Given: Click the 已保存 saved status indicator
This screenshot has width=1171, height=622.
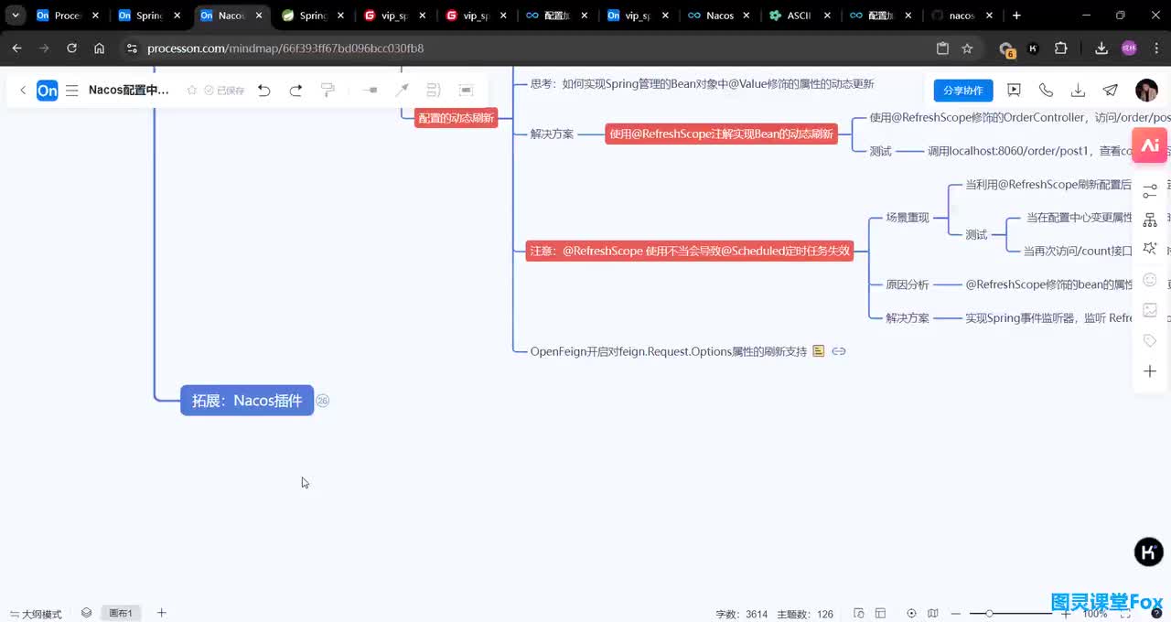Looking at the screenshot, I should point(224,91).
